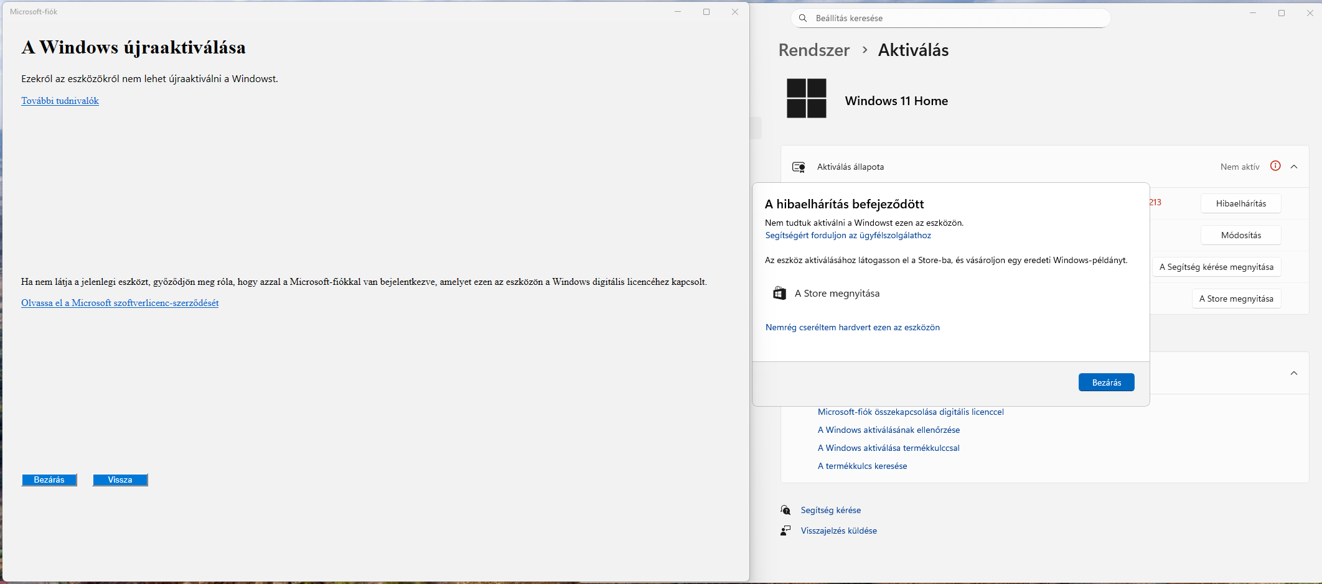Click the Aktiválás breadcrumb title
This screenshot has height=584, width=1322.
tap(913, 50)
